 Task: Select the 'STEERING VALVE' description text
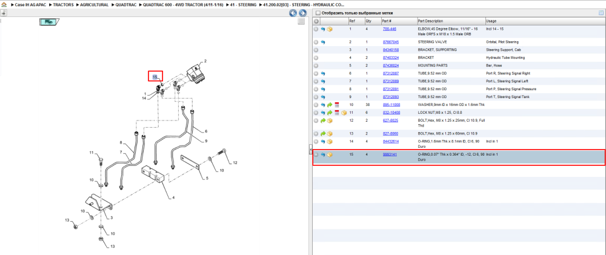(x=432, y=42)
